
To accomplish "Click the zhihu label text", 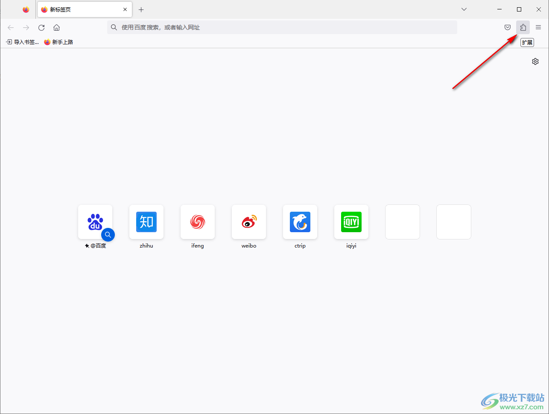I will (x=146, y=246).
